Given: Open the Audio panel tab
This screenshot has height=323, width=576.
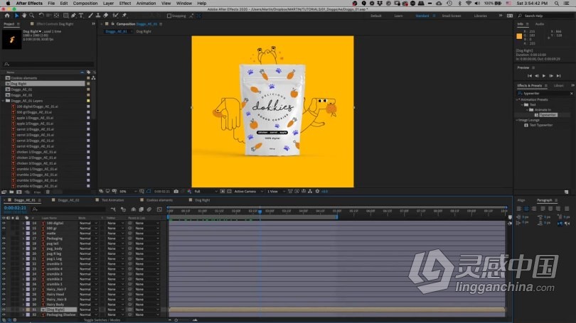Looking at the screenshot, I should [x=540, y=24].
